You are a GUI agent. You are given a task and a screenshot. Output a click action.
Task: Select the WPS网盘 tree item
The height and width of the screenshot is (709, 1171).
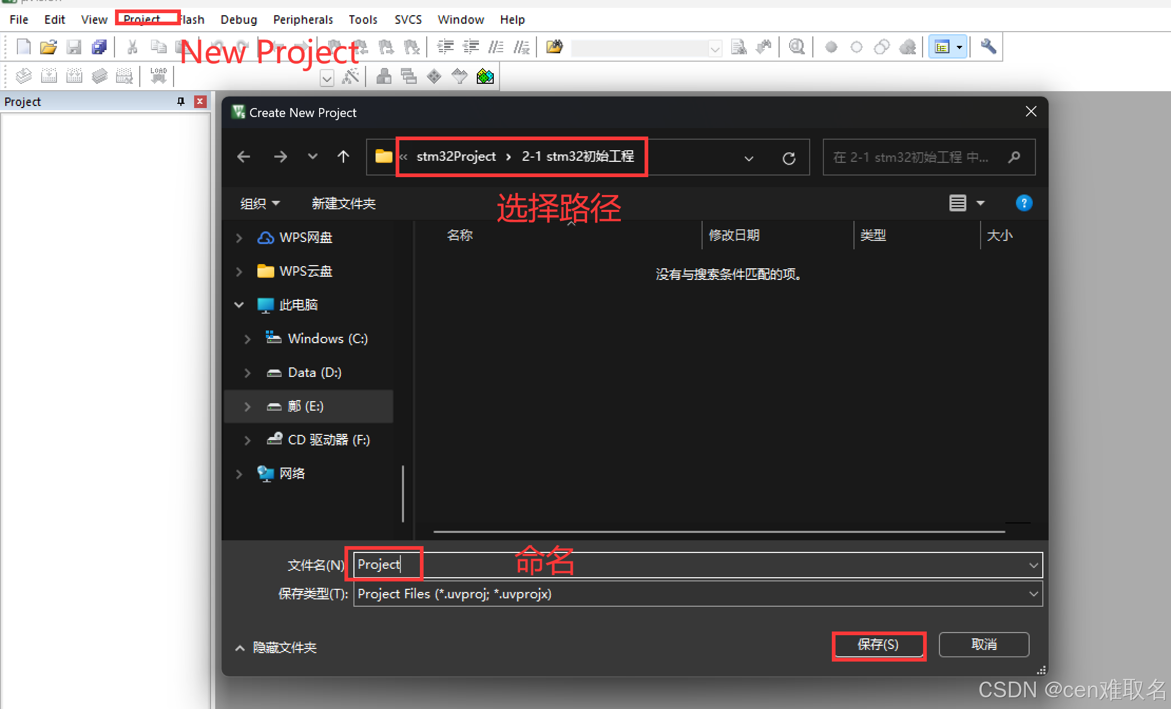pyautogui.click(x=305, y=238)
